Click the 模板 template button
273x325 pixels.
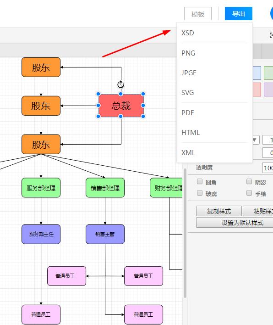198,14
